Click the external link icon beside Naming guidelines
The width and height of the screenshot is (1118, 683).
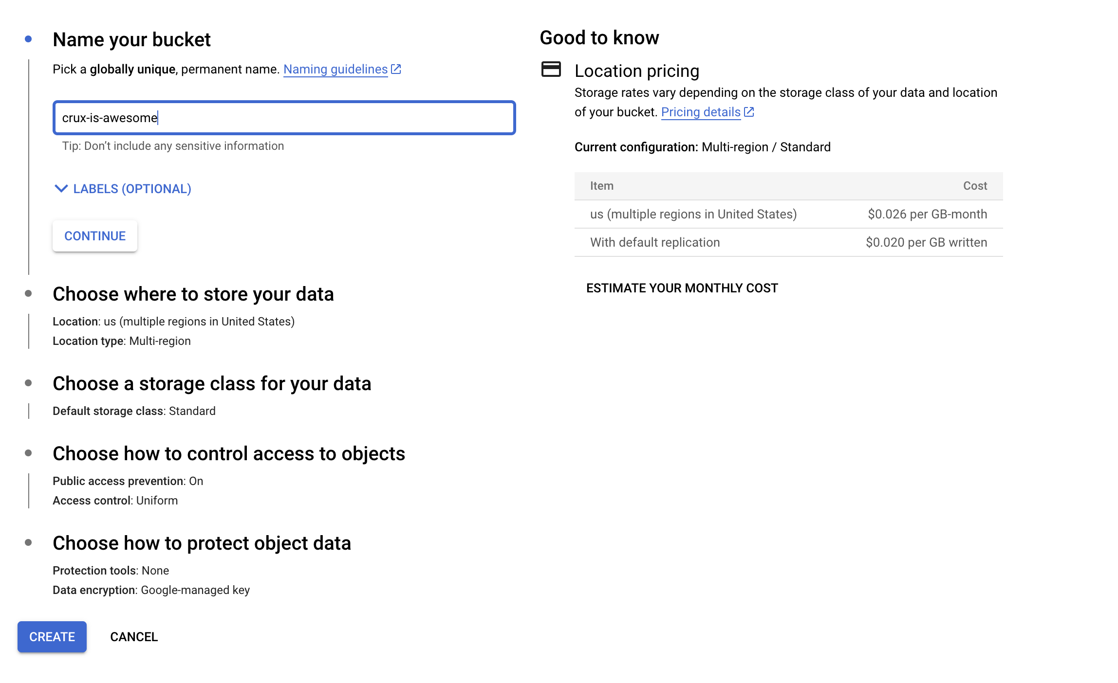click(396, 69)
